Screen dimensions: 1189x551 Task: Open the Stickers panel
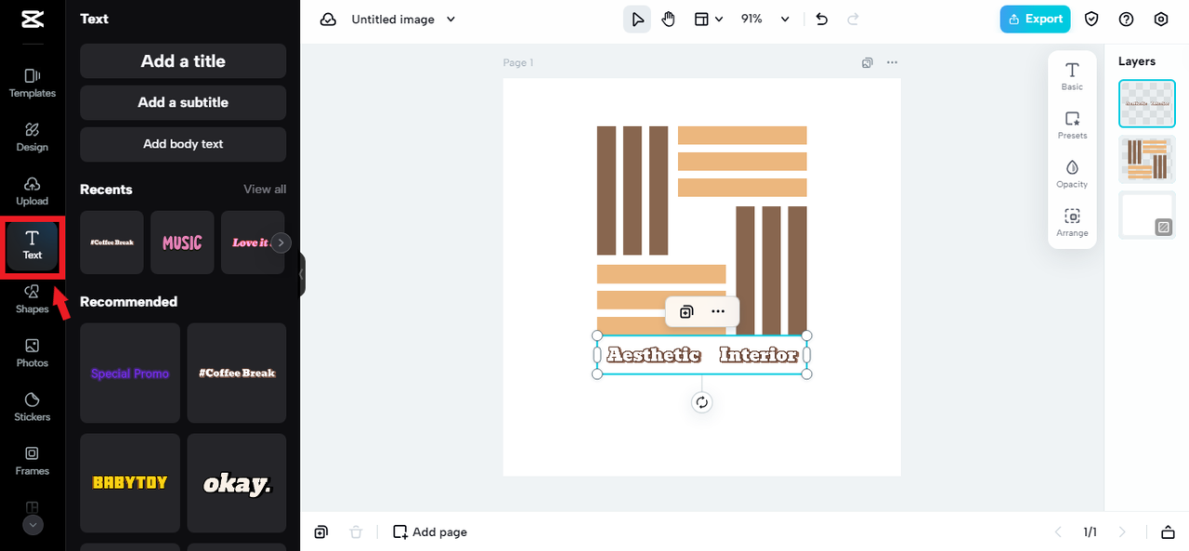(33, 407)
